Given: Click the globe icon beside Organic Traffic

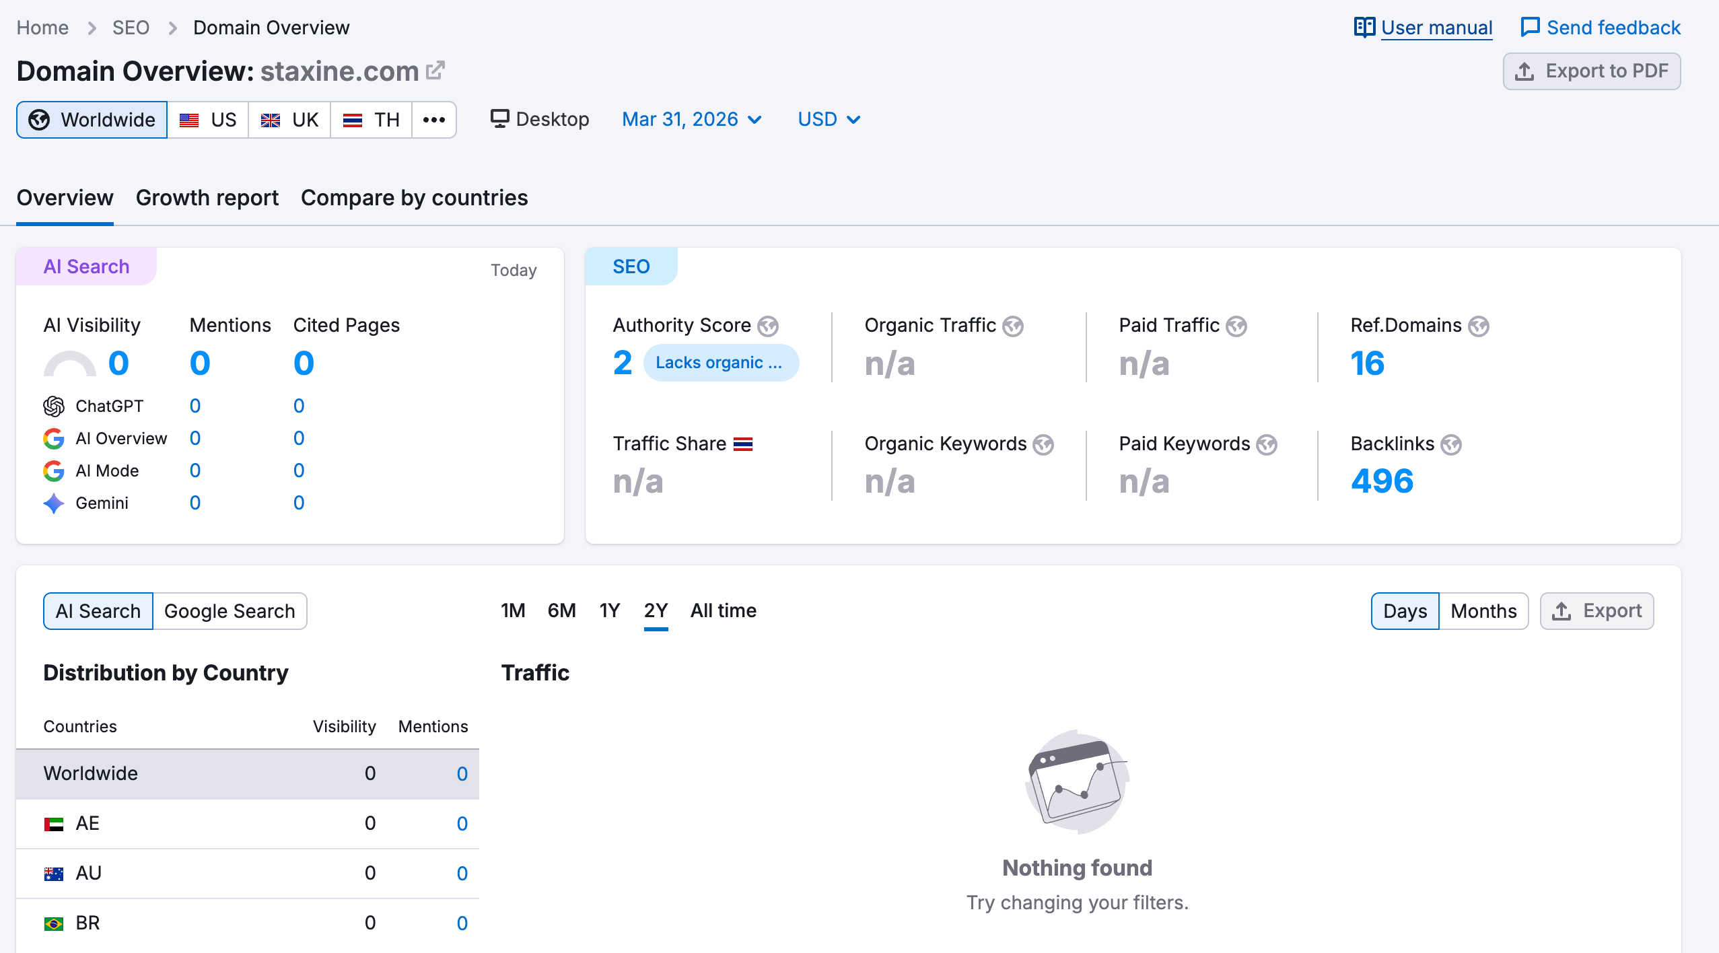Looking at the screenshot, I should [1013, 326].
